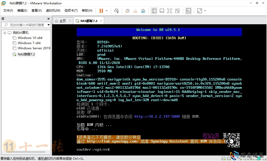Select Windows Server 2019 in the library
The height and width of the screenshot is (161, 267).
(33, 49)
